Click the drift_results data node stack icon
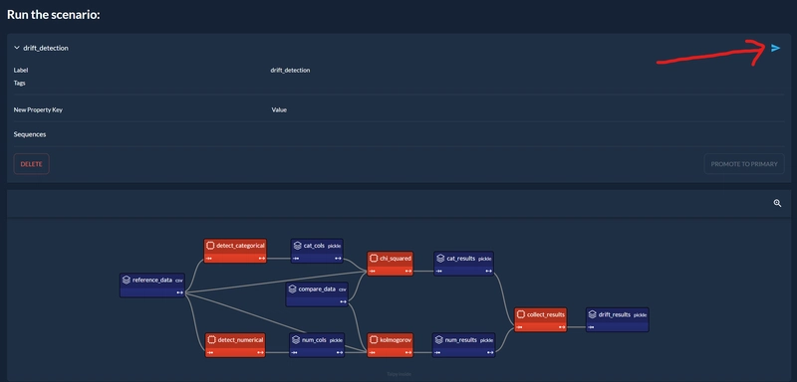 [592, 314]
